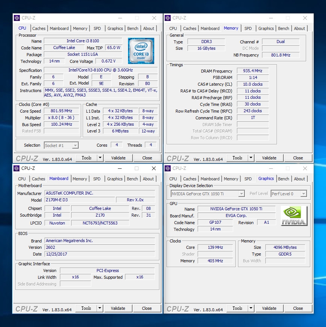The height and width of the screenshot is (327, 326).
Task: Click Close button in CPU window
Action: 147,158
